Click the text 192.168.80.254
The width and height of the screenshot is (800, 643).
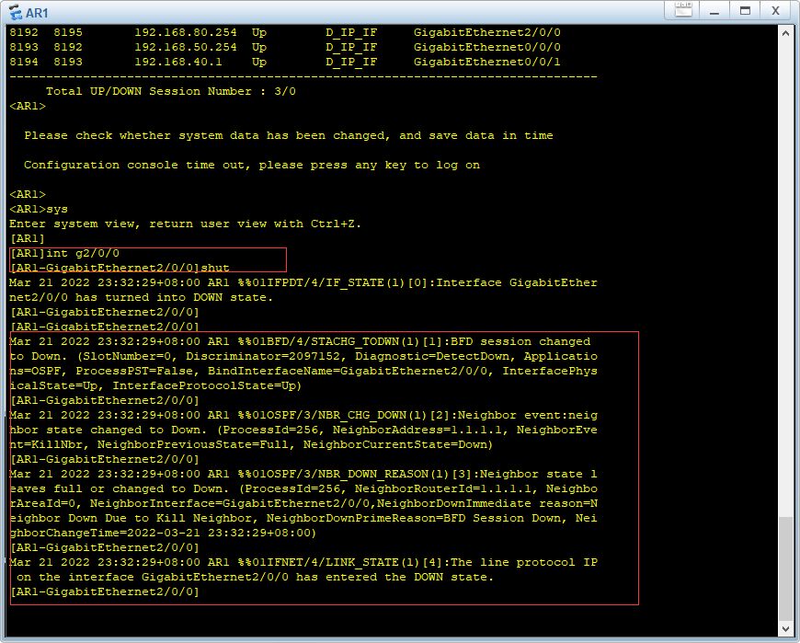coord(186,32)
